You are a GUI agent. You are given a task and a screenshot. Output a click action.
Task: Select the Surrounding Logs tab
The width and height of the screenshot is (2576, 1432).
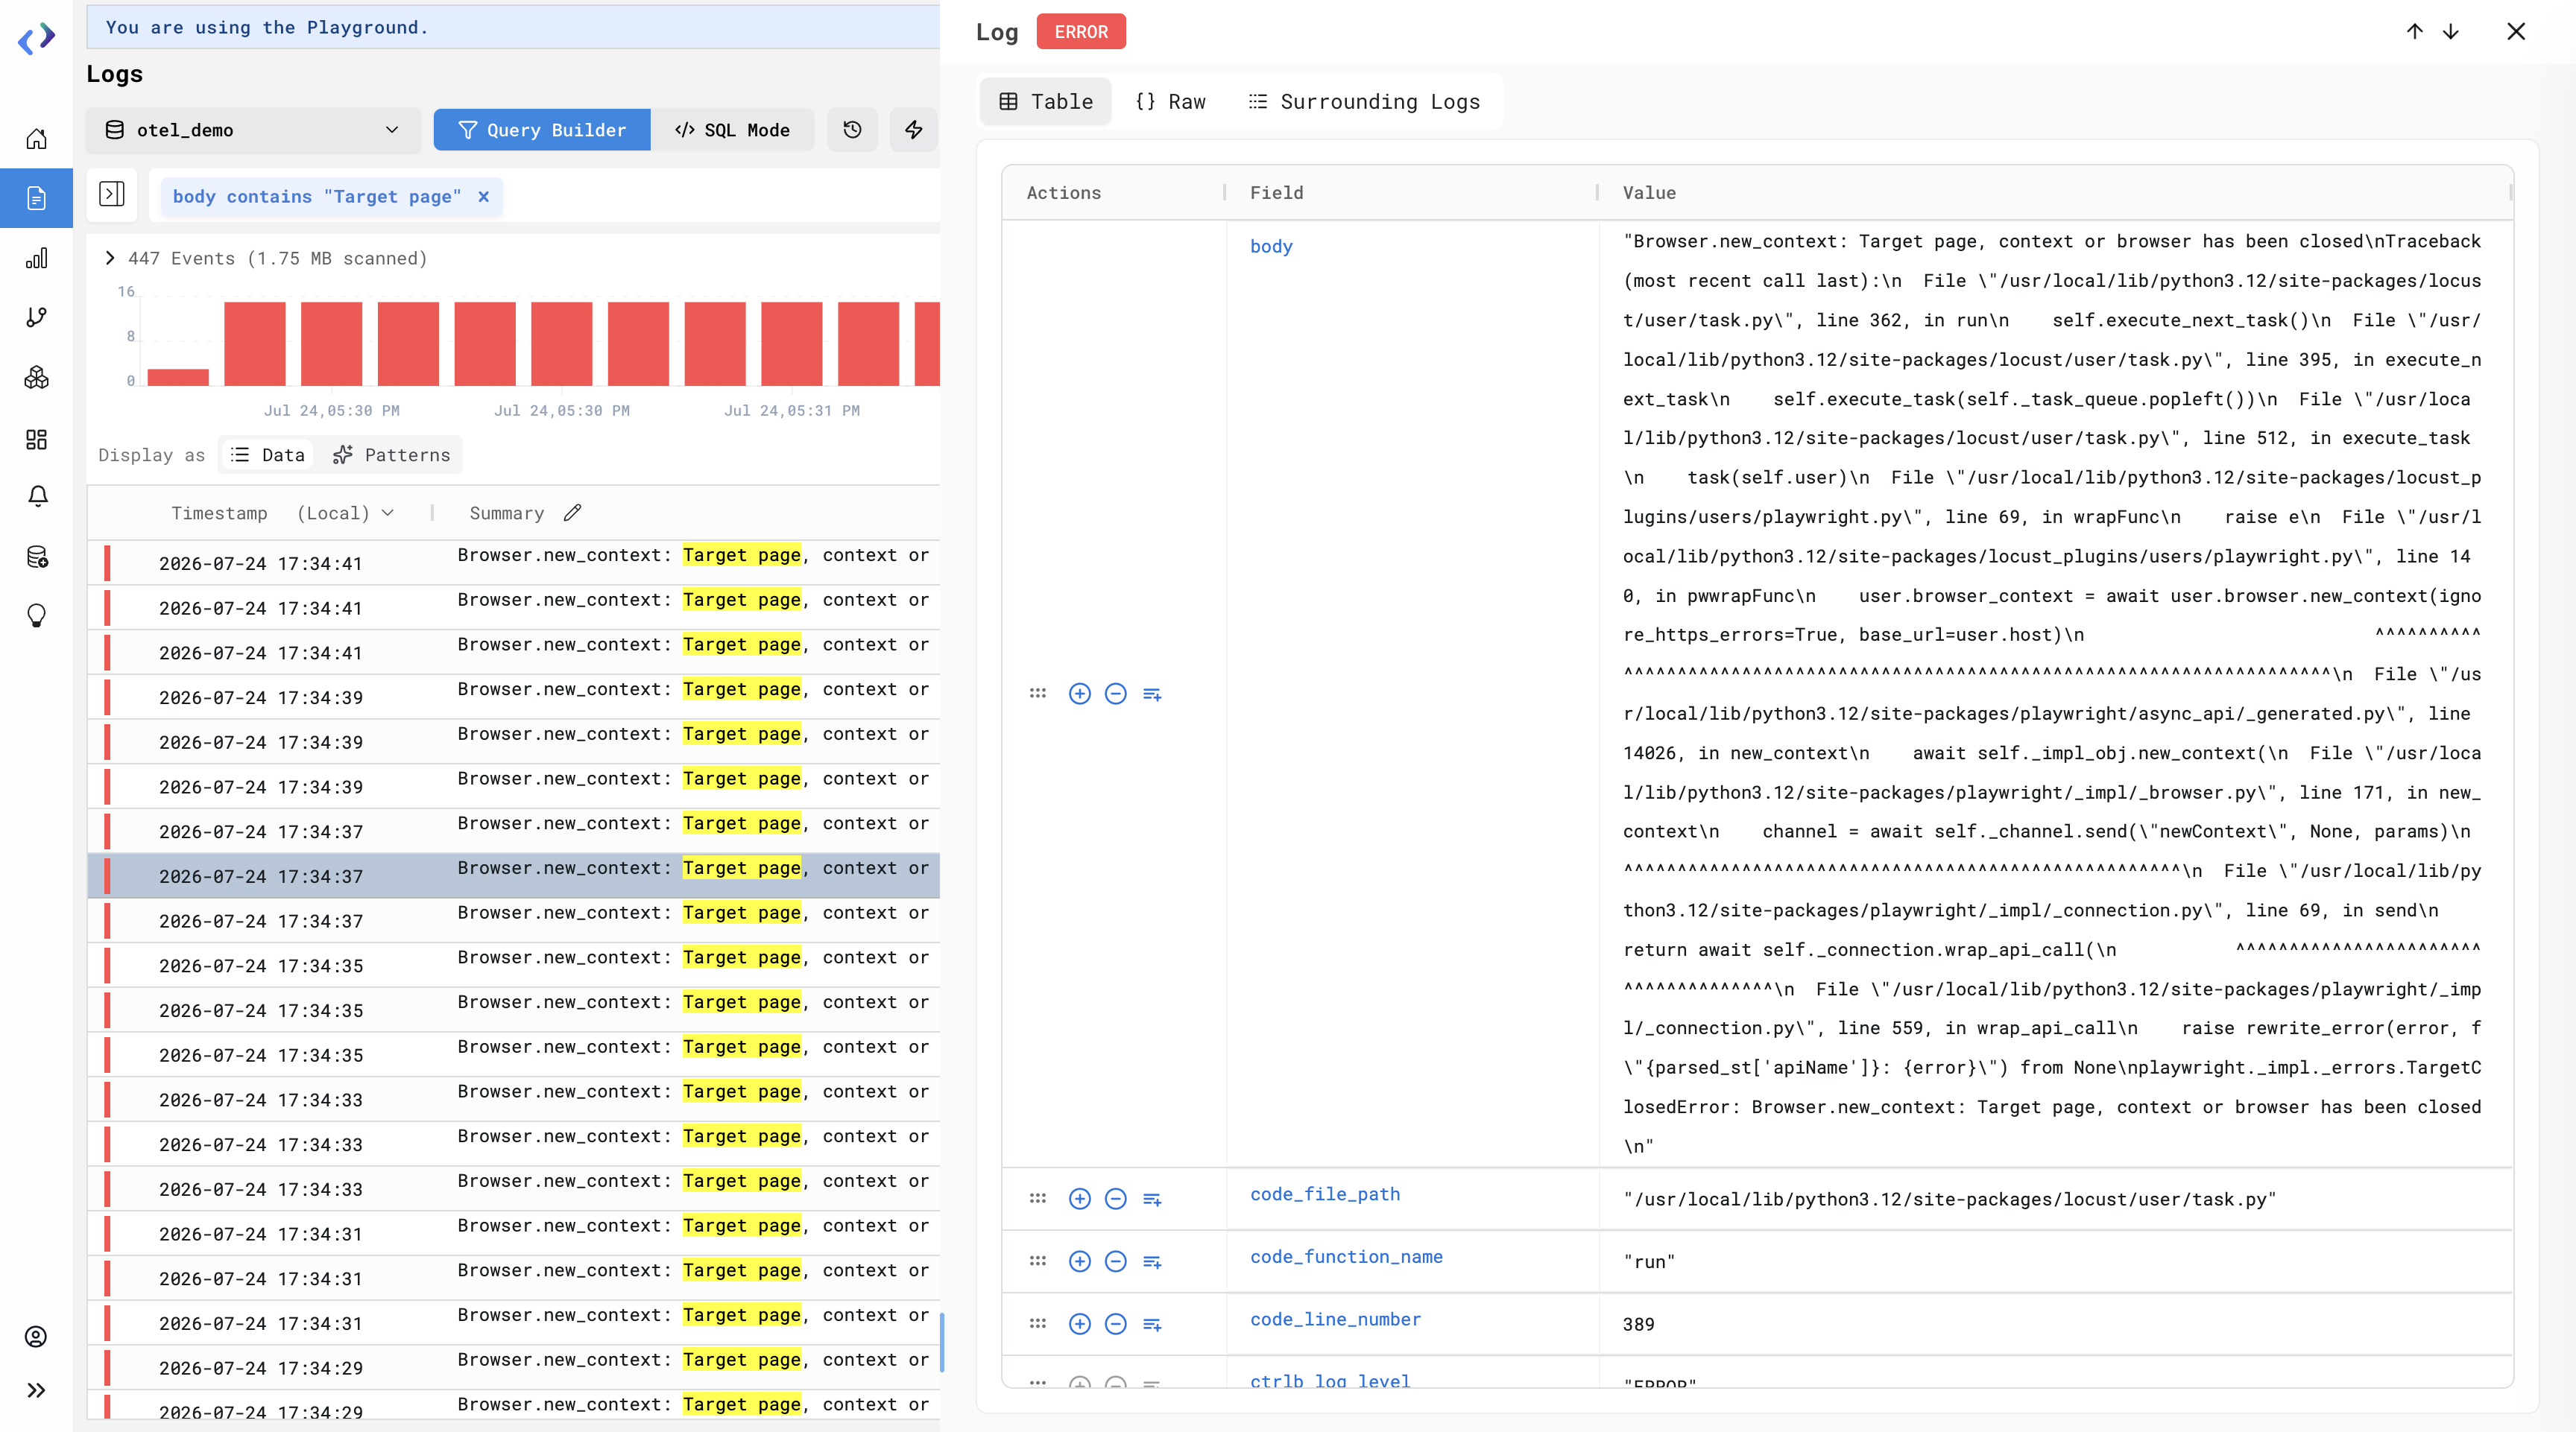click(1364, 101)
